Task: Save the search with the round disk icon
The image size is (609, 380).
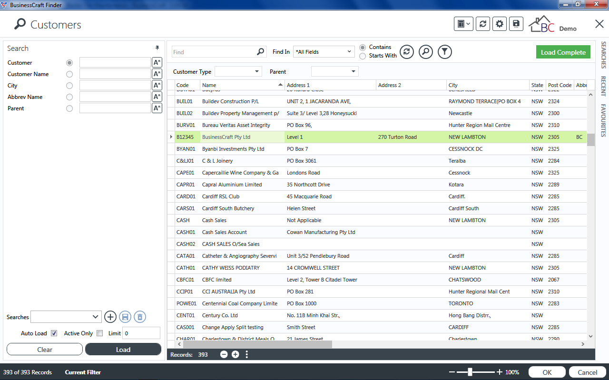Action: click(x=125, y=317)
